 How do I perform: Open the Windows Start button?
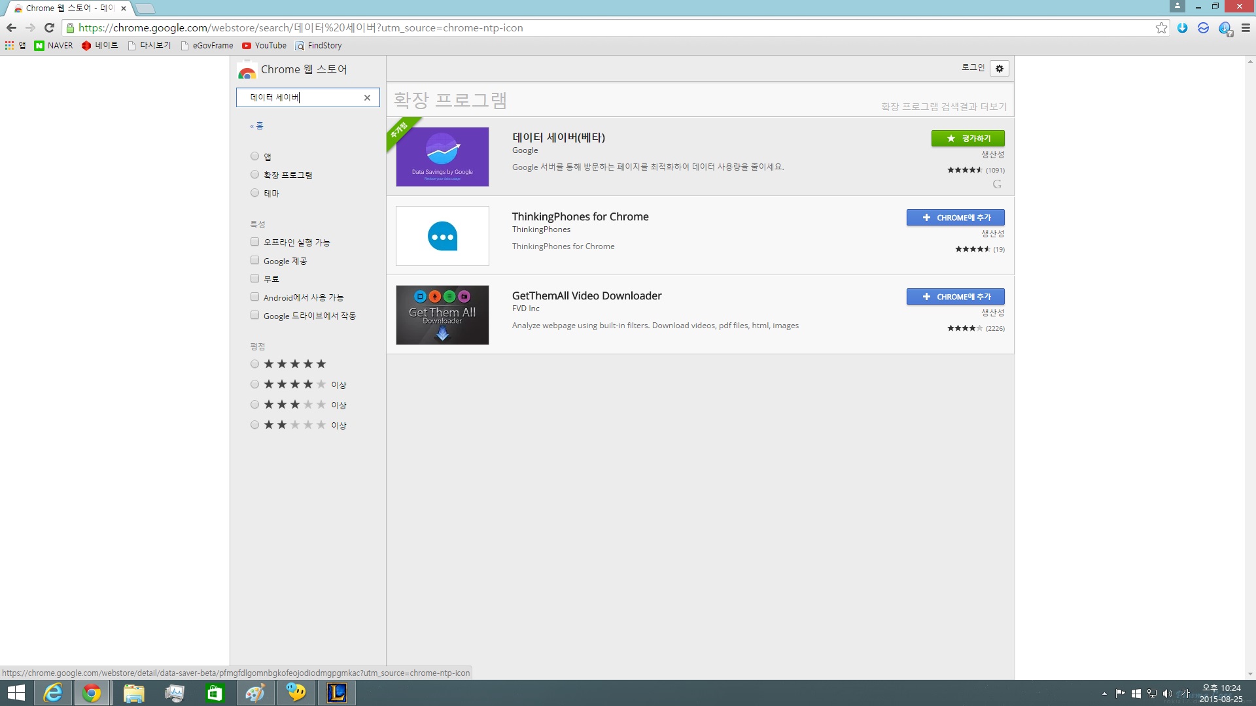point(16,693)
